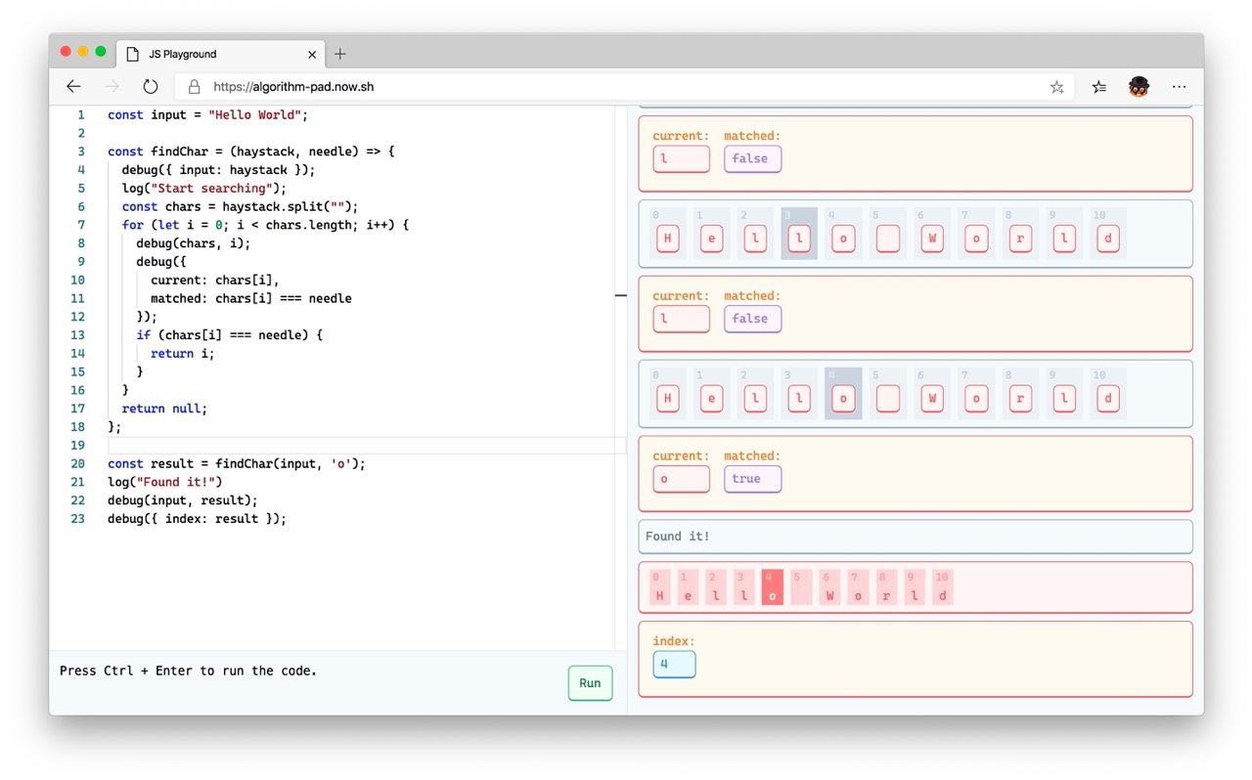The image size is (1252, 780).
Task: Close the JS Playground tab
Action: (312, 55)
